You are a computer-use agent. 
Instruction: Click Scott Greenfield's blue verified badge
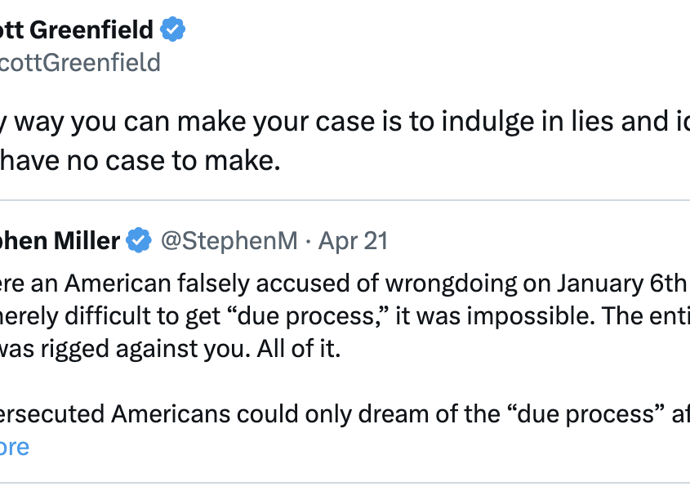point(172,30)
